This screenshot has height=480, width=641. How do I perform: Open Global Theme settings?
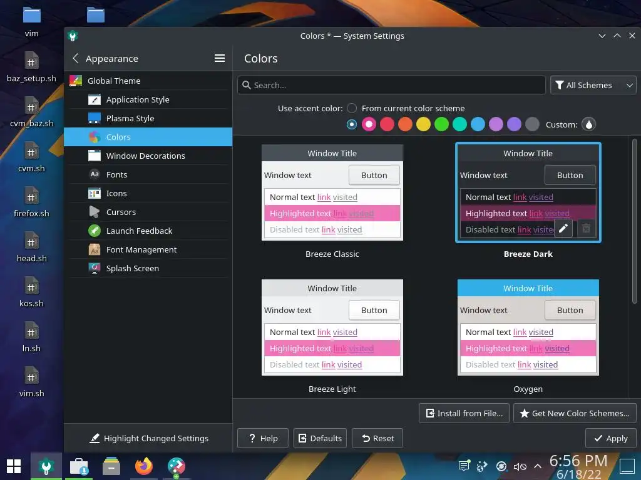pyautogui.click(x=148, y=81)
